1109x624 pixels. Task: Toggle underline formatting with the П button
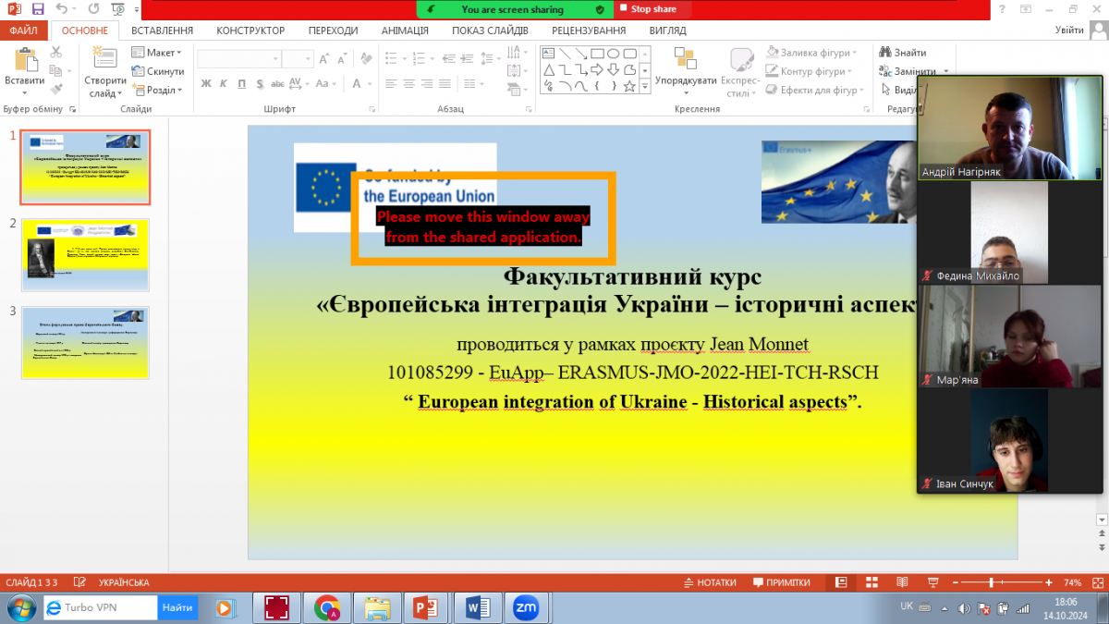point(240,82)
